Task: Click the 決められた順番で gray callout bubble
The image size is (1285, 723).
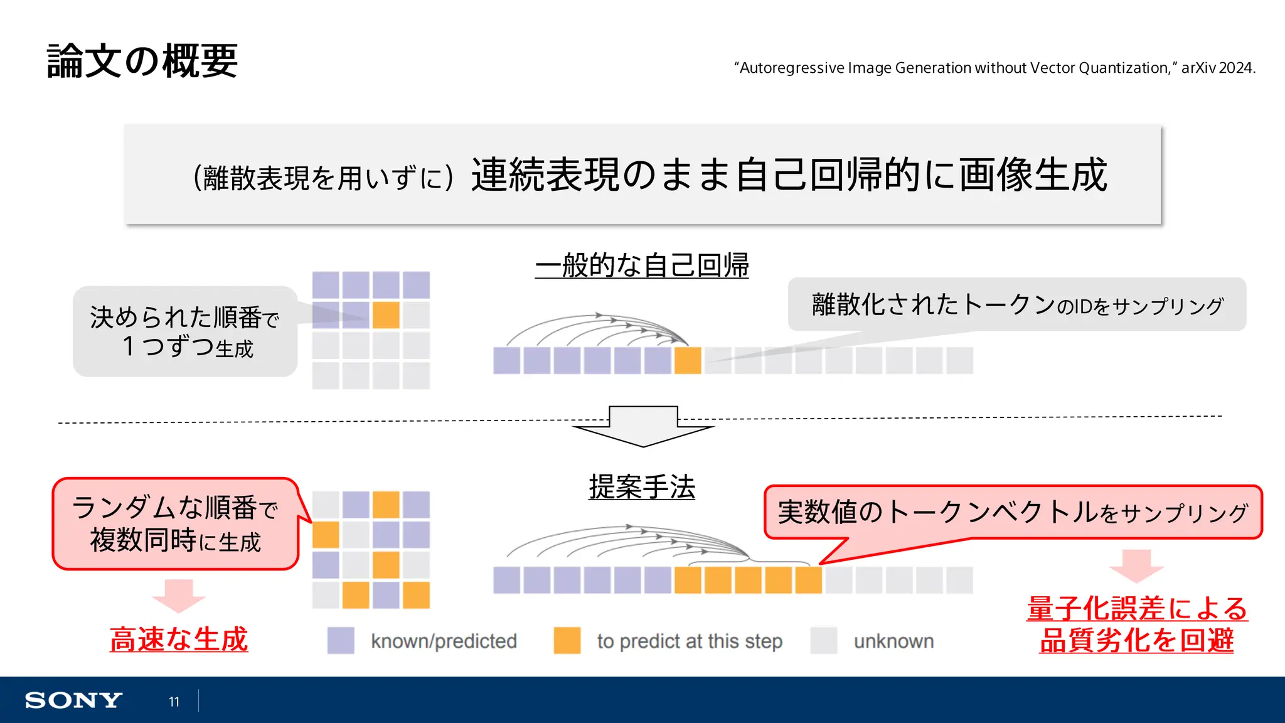Action: tap(184, 331)
